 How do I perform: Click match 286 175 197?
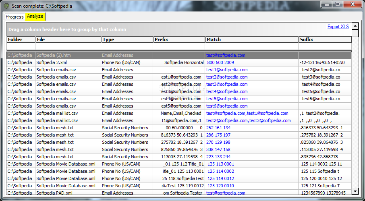coord(218,135)
